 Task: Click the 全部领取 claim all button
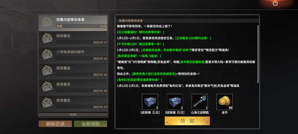91,124
